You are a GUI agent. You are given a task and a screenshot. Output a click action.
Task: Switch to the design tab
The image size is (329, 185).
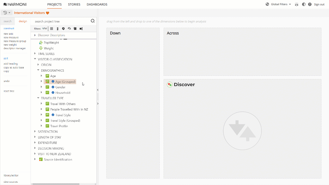tap(23, 21)
